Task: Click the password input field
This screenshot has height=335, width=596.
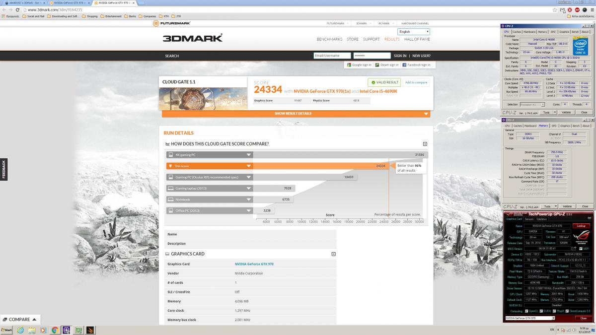Action: click(372, 56)
